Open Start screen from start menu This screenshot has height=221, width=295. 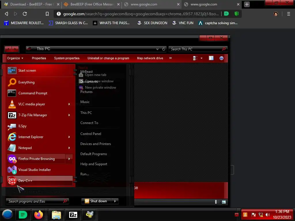pyautogui.click(x=39, y=71)
